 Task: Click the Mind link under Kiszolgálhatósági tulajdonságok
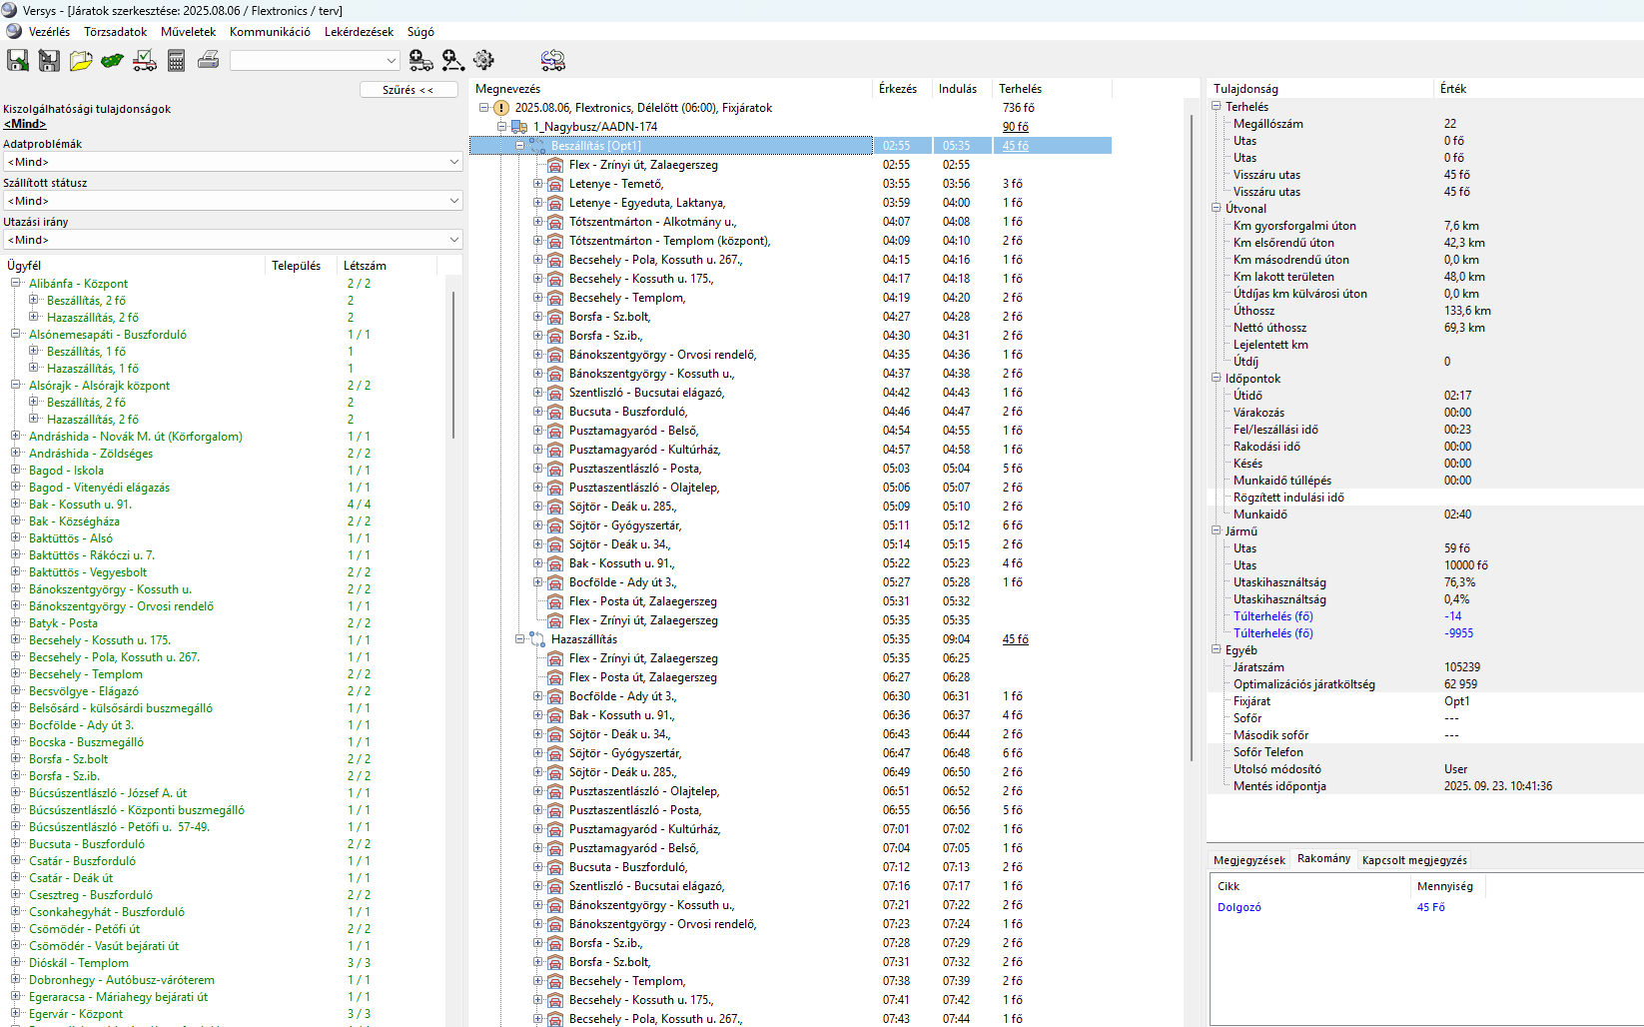25,124
